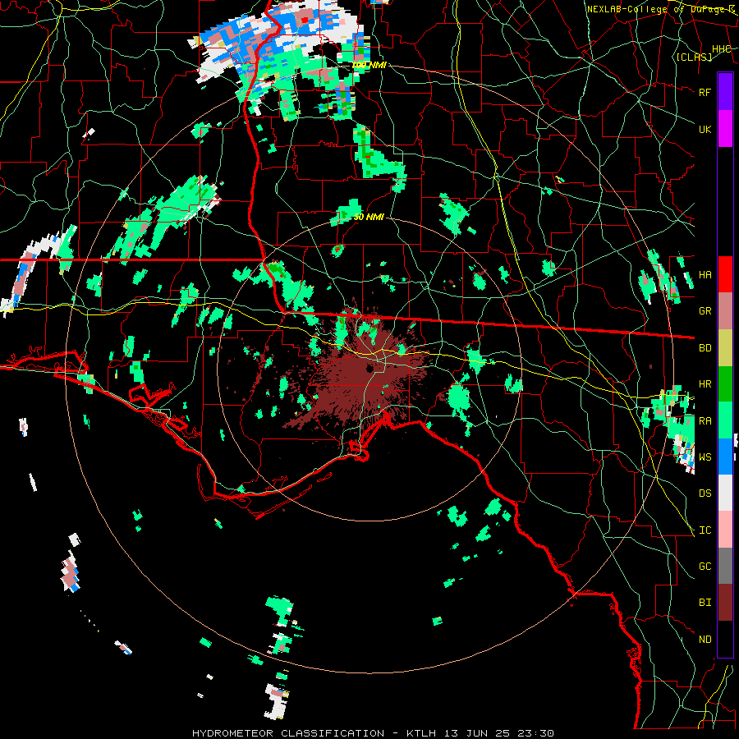Select the brown BI legend swatch
The width and height of the screenshot is (739, 739).
[725, 603]
